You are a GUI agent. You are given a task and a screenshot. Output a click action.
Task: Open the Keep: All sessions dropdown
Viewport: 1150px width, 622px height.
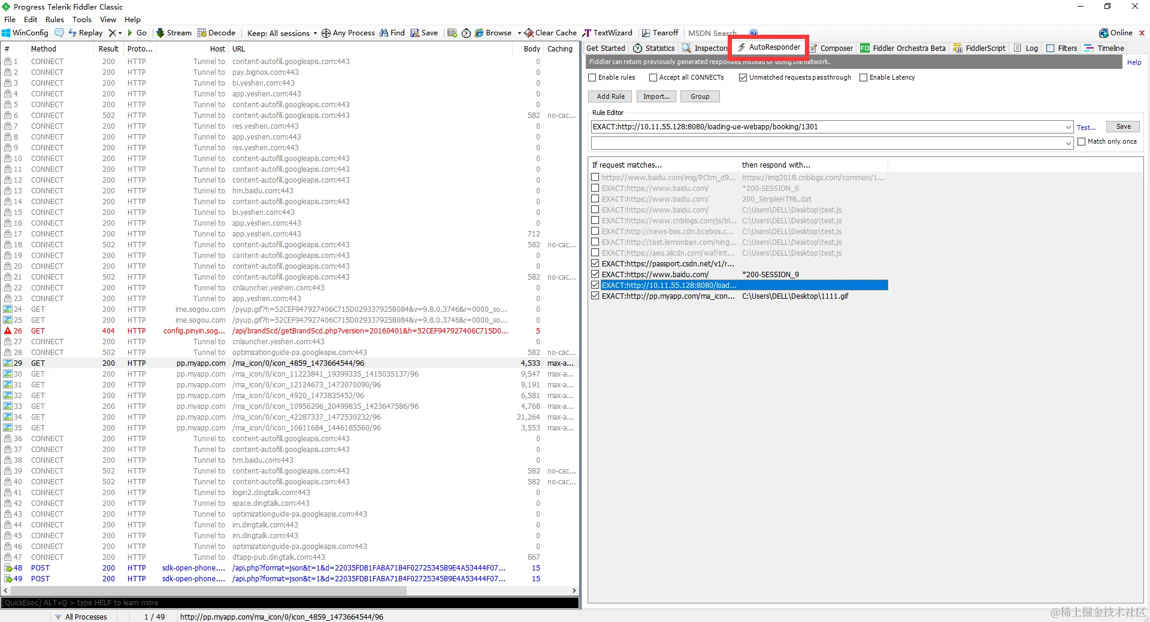tap(282, 33)
